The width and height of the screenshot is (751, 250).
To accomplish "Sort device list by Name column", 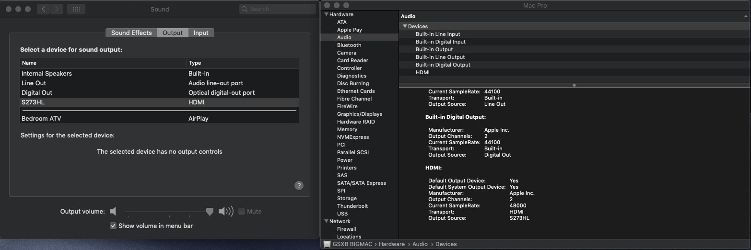I will (103, 63).
